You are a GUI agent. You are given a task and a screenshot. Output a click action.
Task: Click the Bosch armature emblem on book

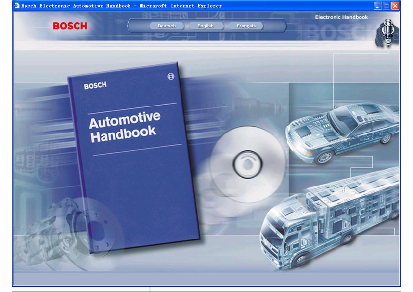(x=171, y=76)
